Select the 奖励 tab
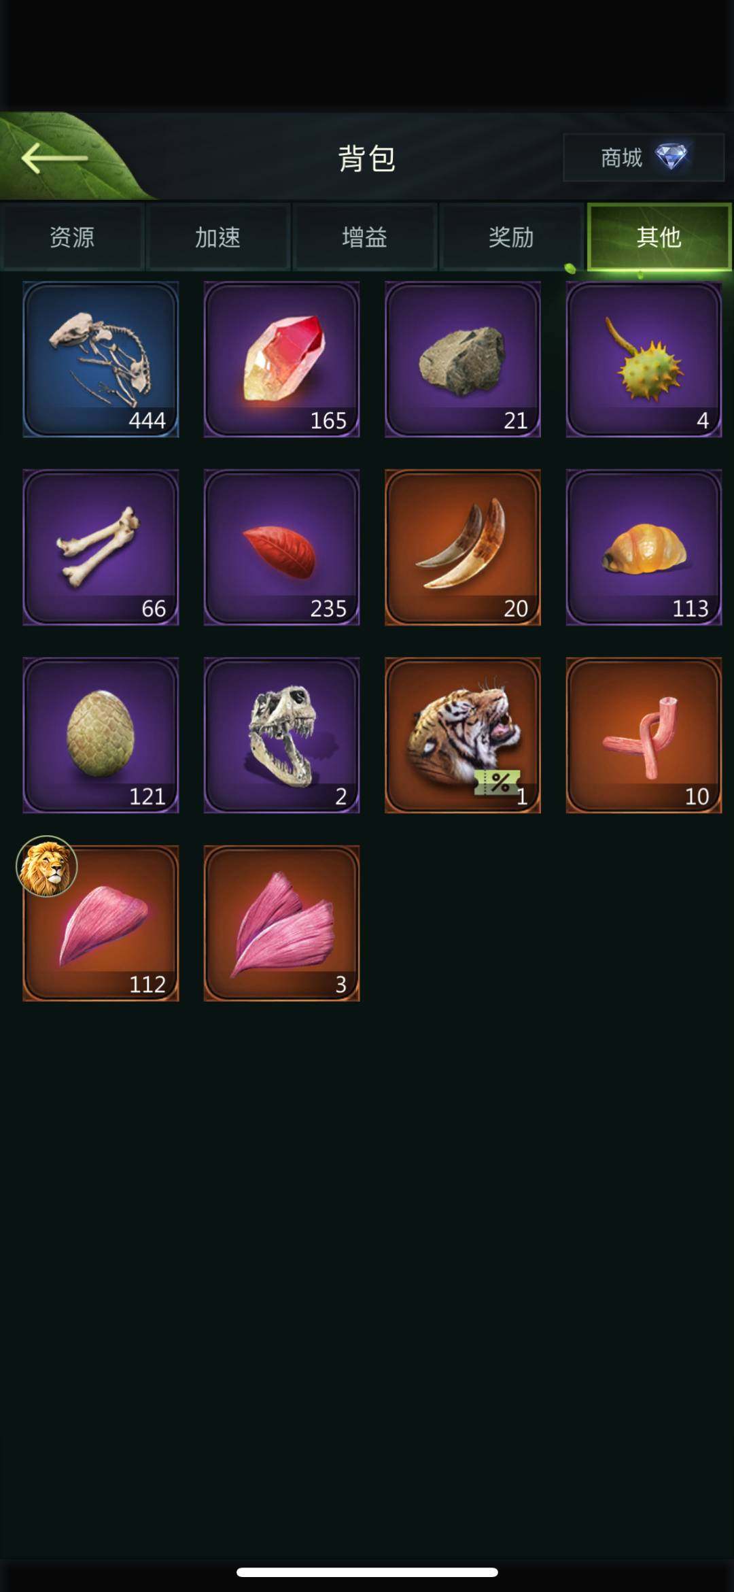734x1592 pixels. point(511,237)
